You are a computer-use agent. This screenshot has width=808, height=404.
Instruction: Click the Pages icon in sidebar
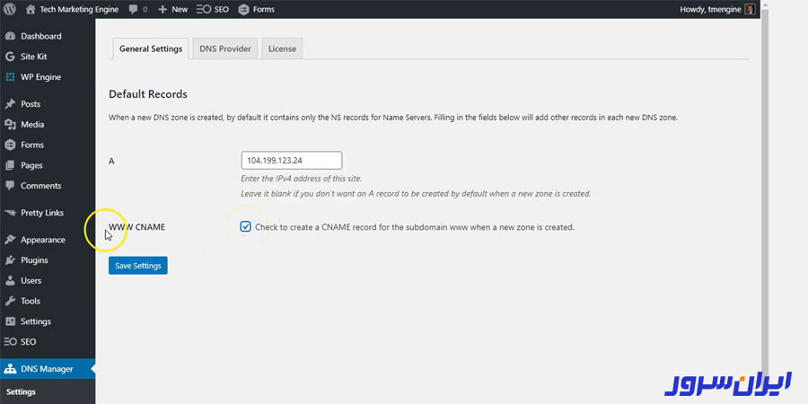click(x=10, y=165)
